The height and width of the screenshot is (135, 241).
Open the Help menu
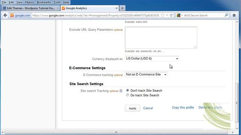tap(66, 2)
